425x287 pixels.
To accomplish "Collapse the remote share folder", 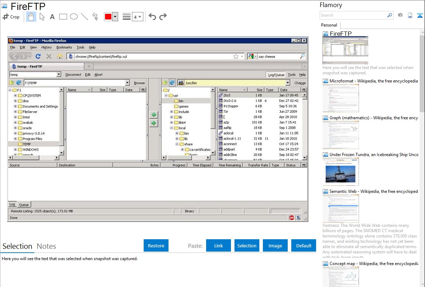I will (177, 144).
